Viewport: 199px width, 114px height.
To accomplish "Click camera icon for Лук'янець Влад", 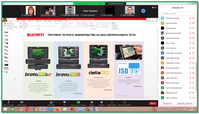I will [193, 23].
